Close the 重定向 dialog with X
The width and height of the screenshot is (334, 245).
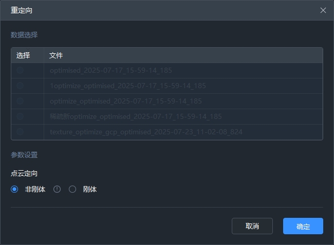[x=323, y=10]
